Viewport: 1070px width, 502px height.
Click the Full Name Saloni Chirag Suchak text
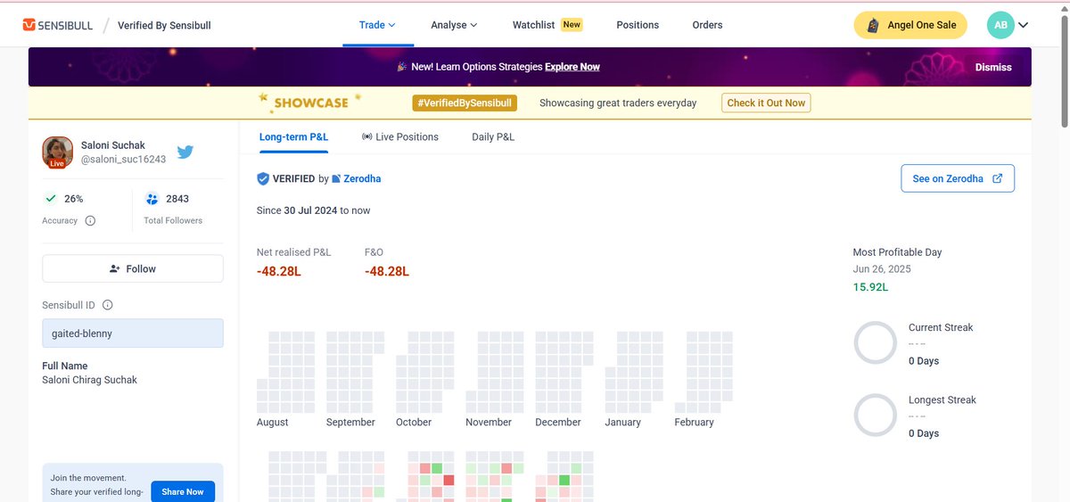[x=90, y=380]
